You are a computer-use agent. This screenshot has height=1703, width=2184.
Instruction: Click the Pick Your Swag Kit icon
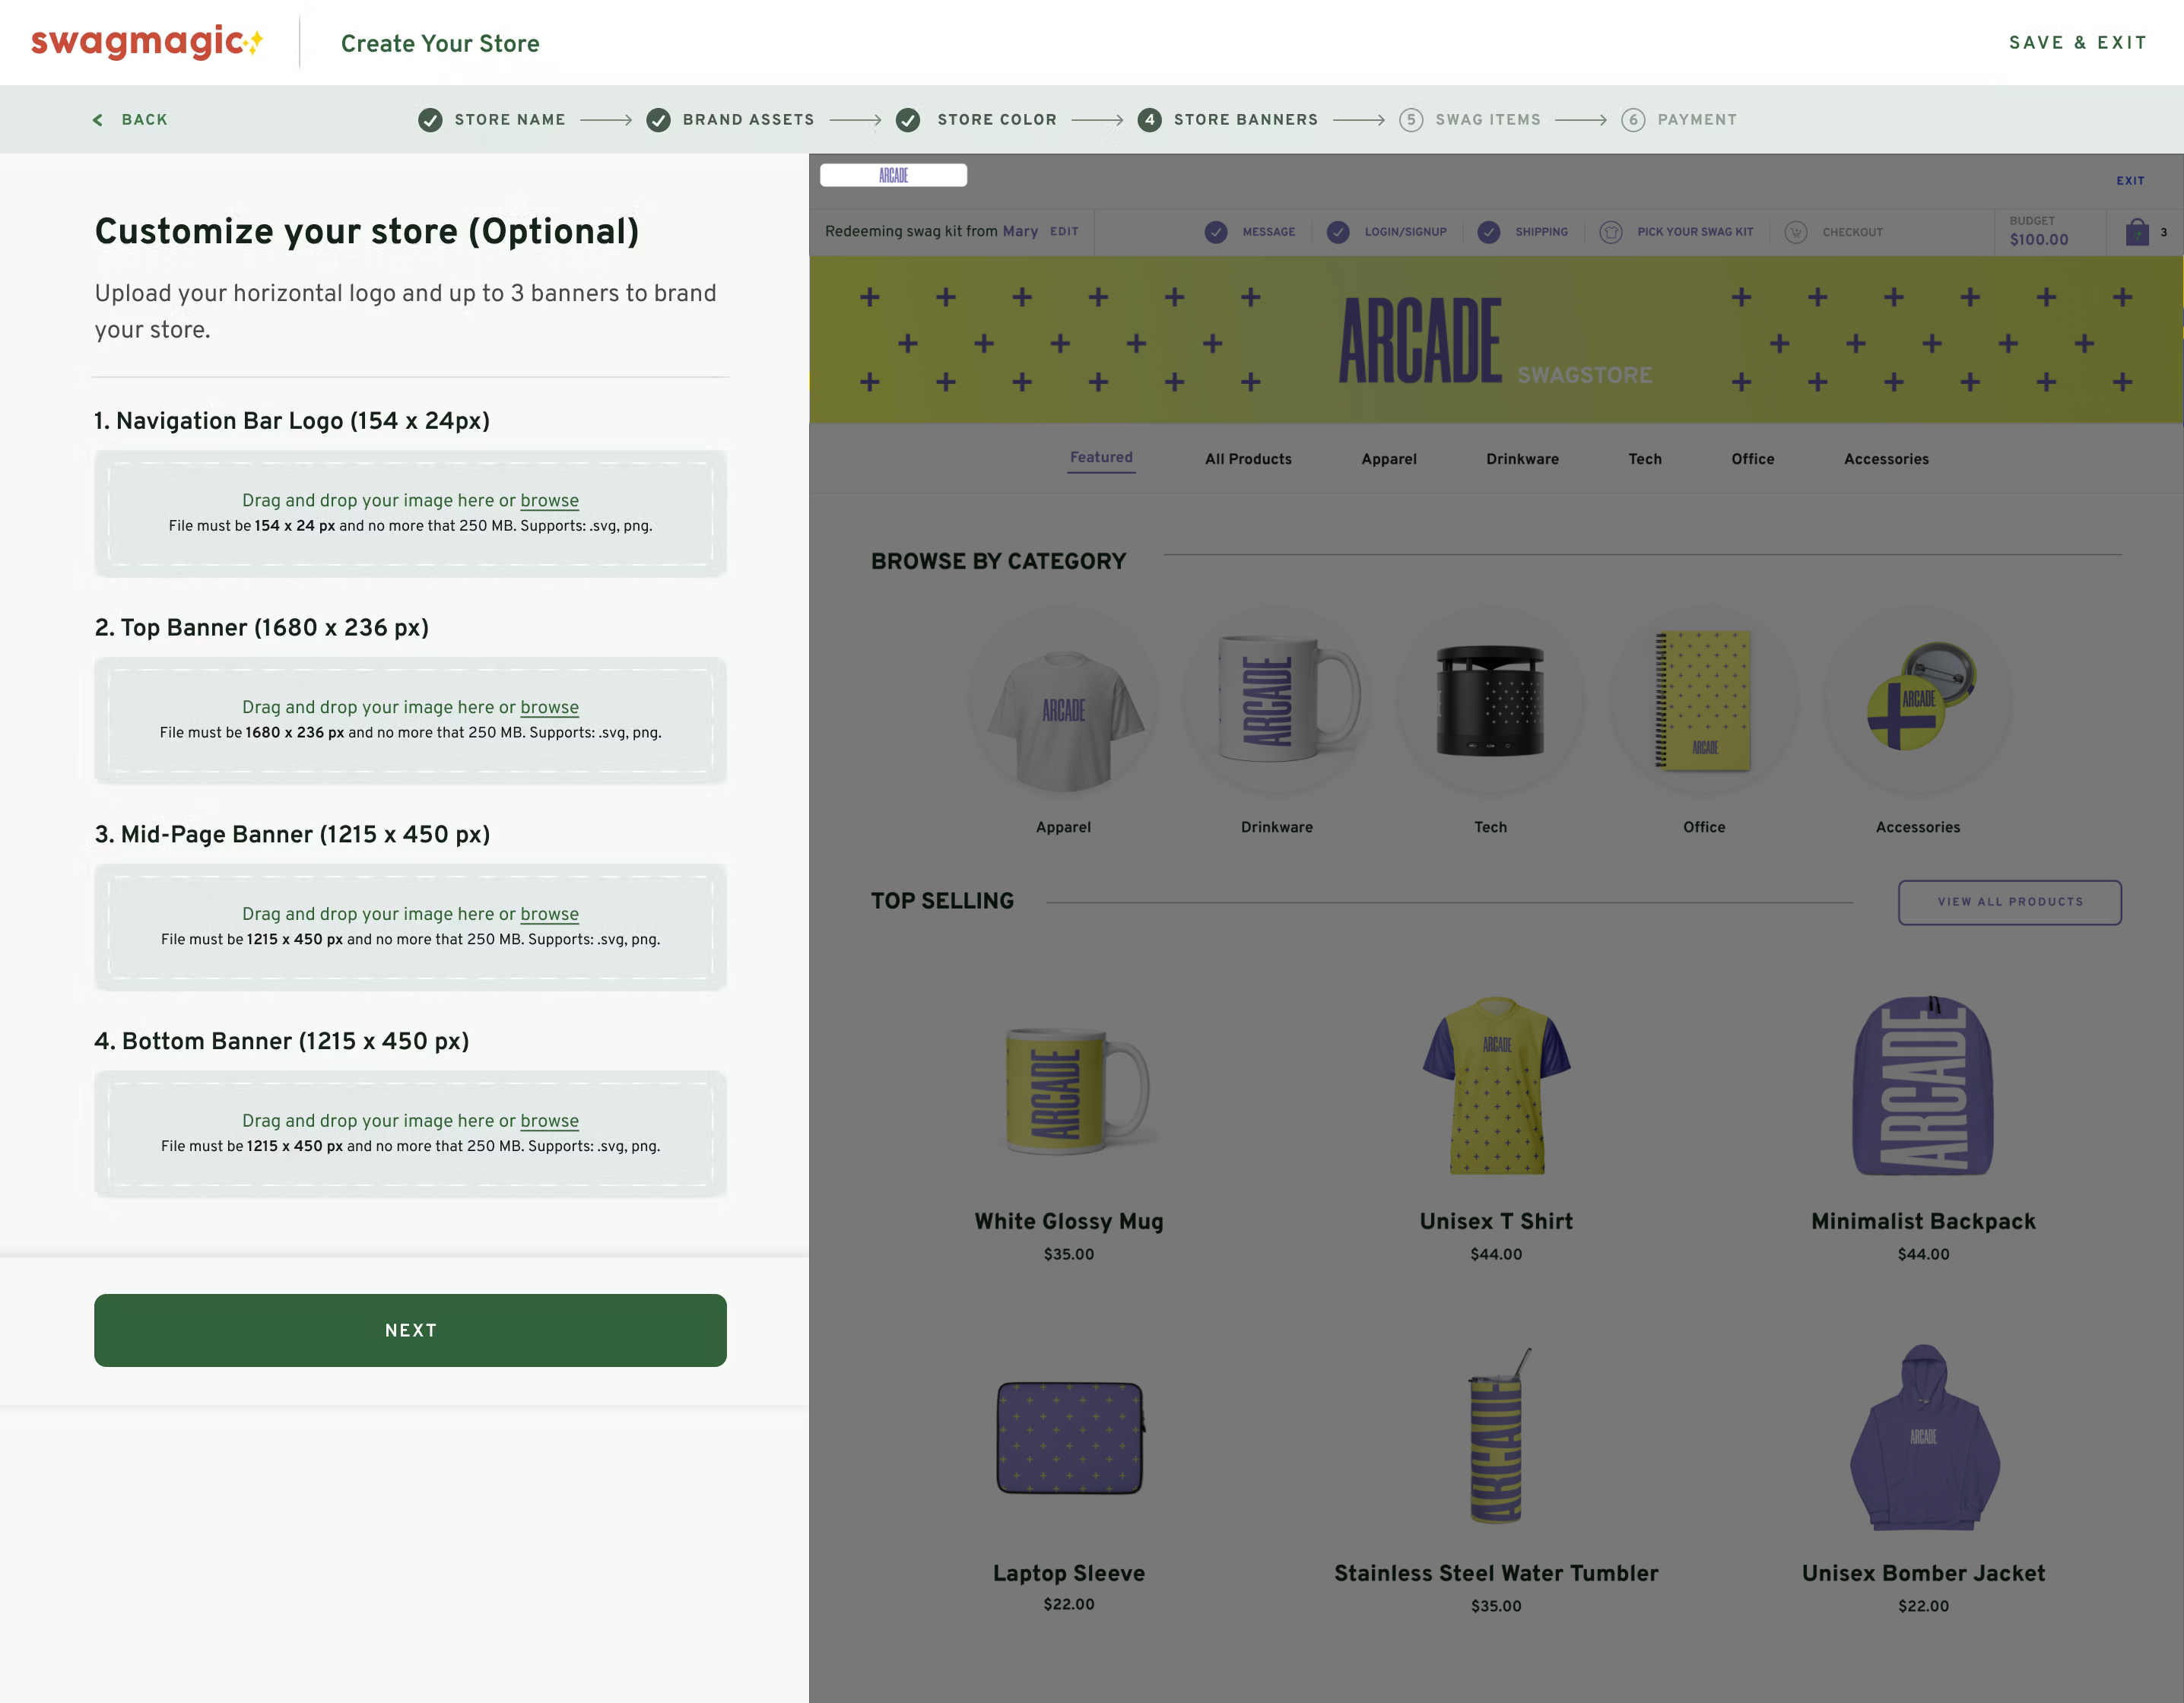pyautogui.click(x=1611, y=232)
